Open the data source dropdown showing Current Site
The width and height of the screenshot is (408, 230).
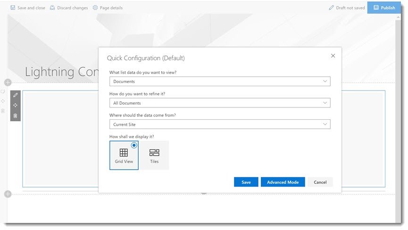220,124
